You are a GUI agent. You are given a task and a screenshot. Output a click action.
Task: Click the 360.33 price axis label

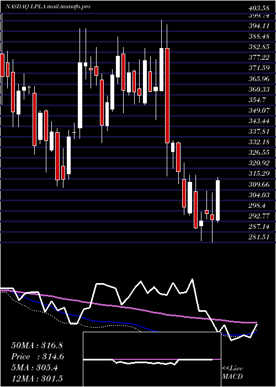pos(259,90)
